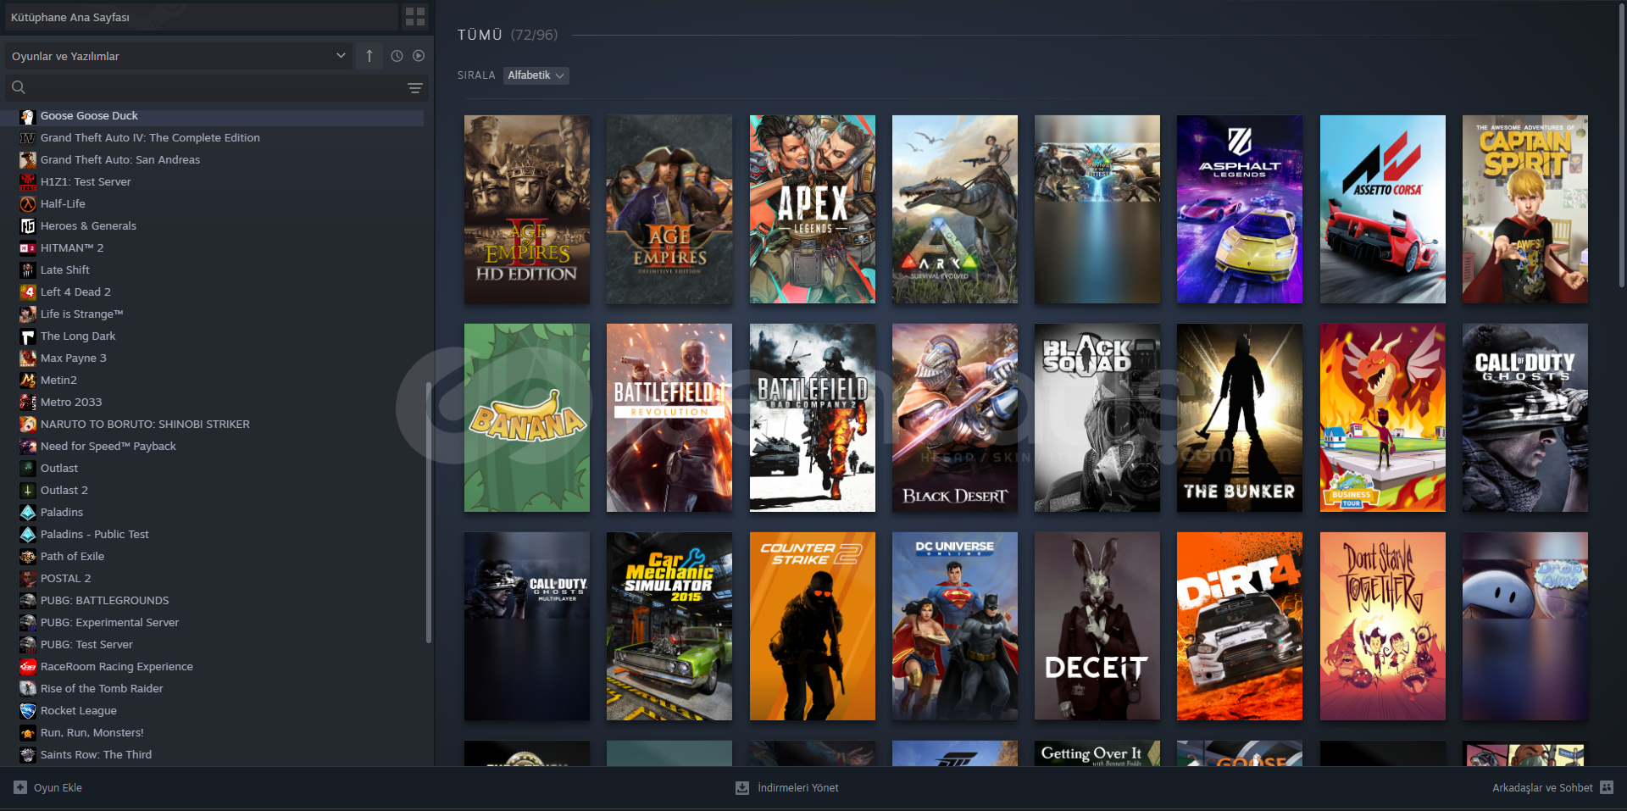This screenshot has height=811, width=1627.
Task: Click Metin2 game icon
Action: click(28, 381)
